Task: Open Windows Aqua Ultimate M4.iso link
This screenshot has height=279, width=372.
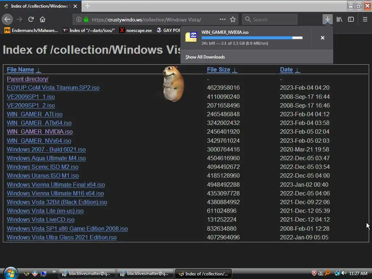Action: pyautogui.click(x=46, y=158)
